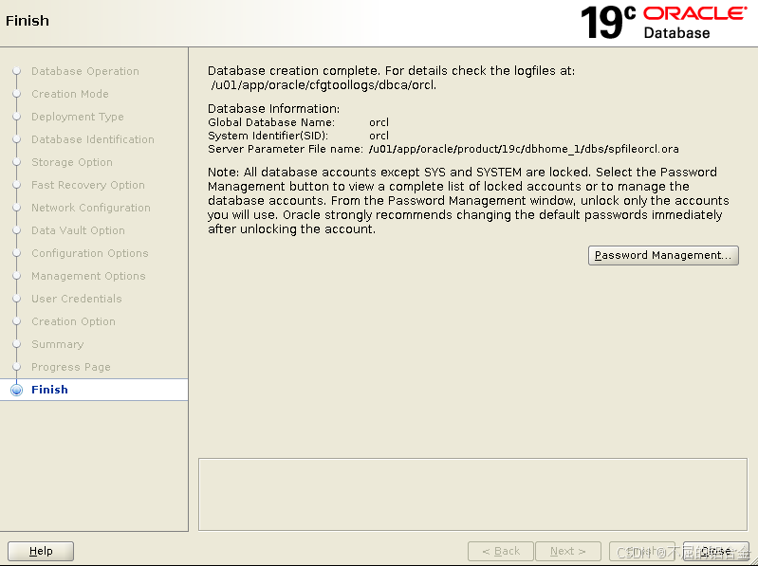
Task: Select the Progress Page step
Action: point(70,367)
